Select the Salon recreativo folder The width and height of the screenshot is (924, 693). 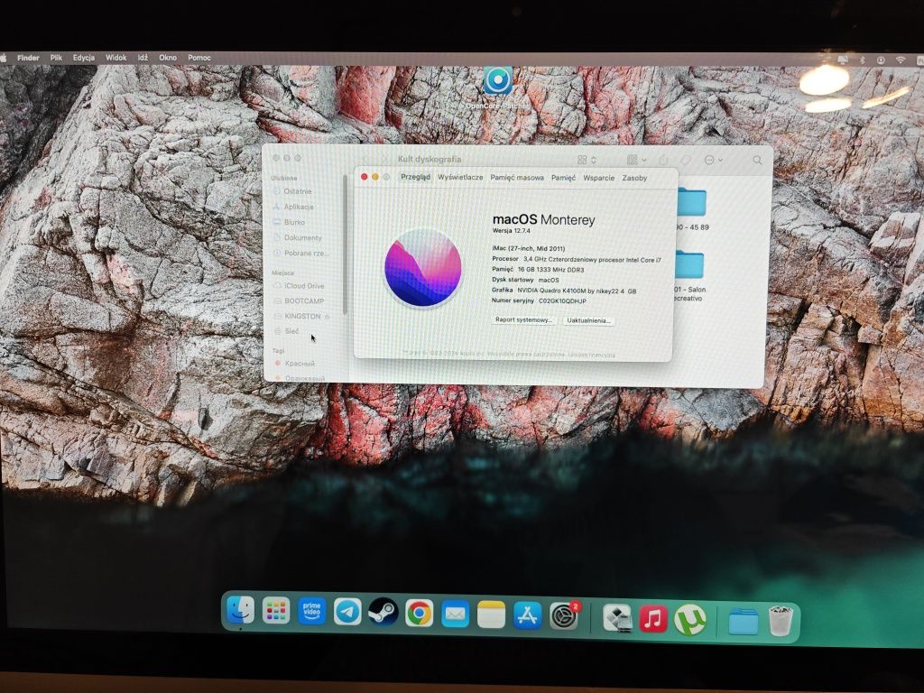click(688, 277)
